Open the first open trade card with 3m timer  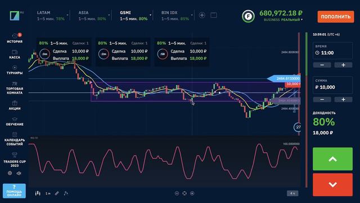64,51
